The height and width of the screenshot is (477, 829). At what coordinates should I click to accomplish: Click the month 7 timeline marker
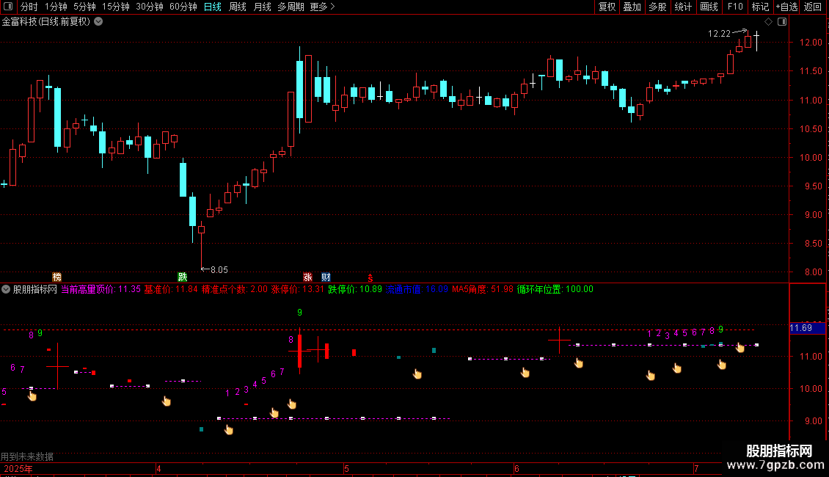click(x=696, y=468)
